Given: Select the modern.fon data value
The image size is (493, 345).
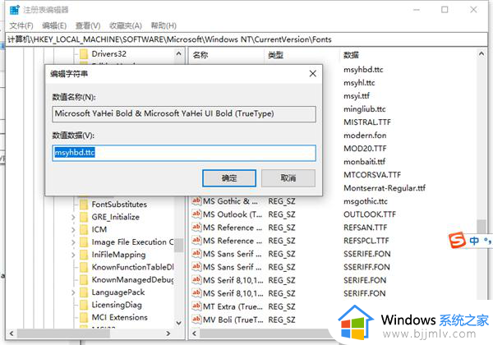Looking at the screenshot, I should [365, 136].
